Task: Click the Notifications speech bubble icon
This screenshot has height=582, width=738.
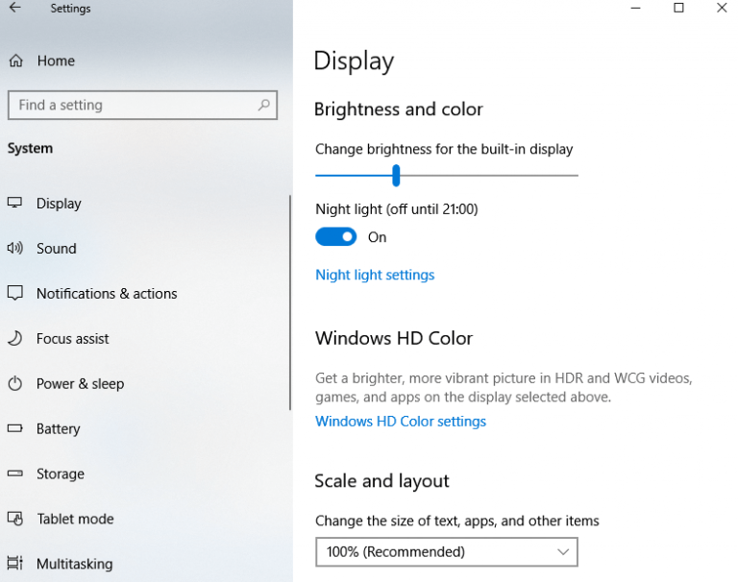Action: tap(15, 293)
